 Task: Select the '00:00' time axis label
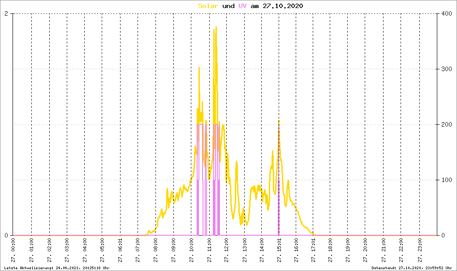pos(13,250)
